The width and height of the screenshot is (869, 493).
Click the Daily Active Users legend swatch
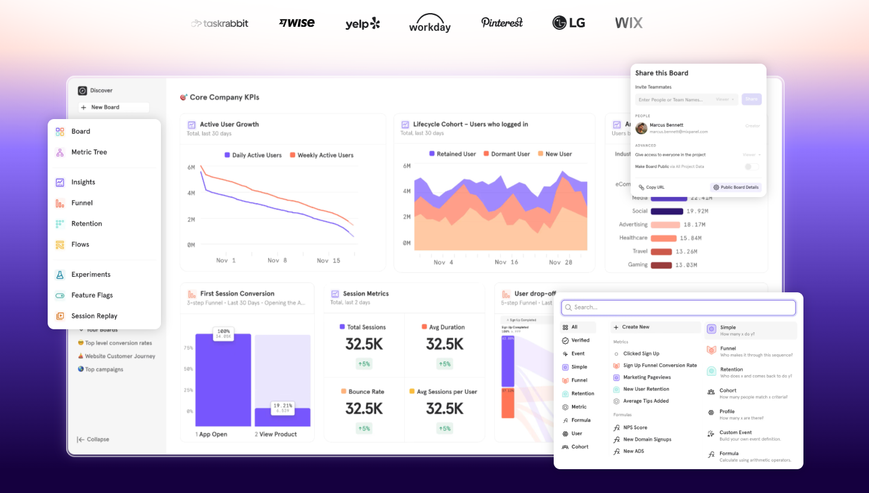[227, 155]
